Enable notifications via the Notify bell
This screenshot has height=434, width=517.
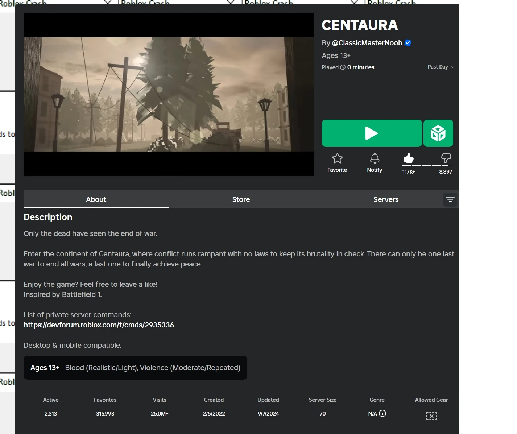[x=375, y=162]
